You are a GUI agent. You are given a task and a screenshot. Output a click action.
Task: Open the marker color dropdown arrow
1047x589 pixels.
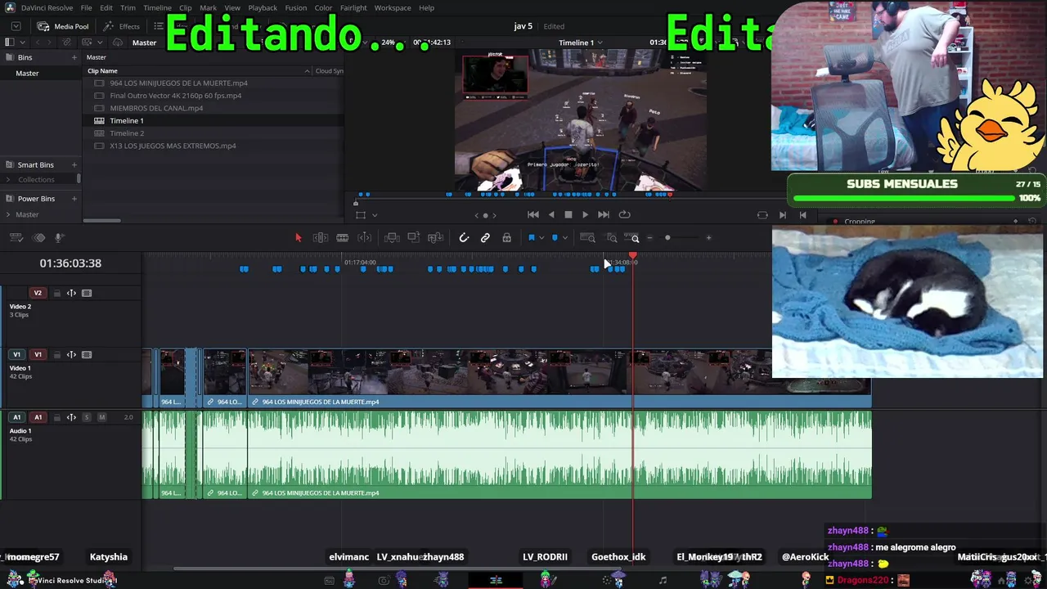click(564, 238)
